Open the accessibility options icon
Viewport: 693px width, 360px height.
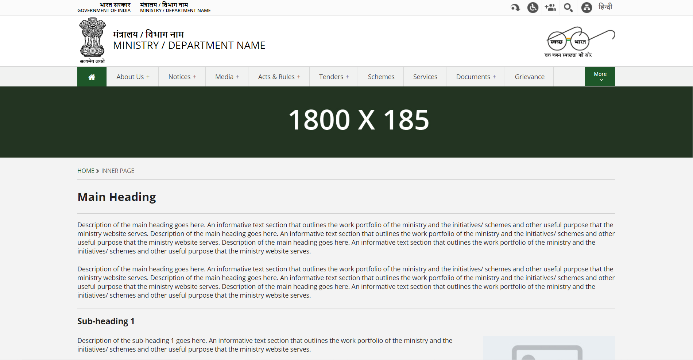[533, 7]
